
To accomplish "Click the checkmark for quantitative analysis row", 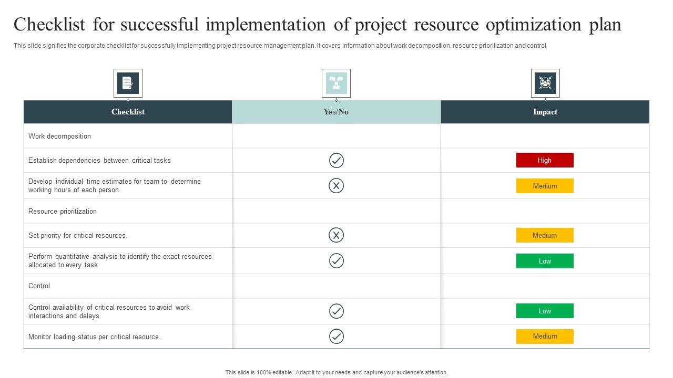I will tap(336, 261).
